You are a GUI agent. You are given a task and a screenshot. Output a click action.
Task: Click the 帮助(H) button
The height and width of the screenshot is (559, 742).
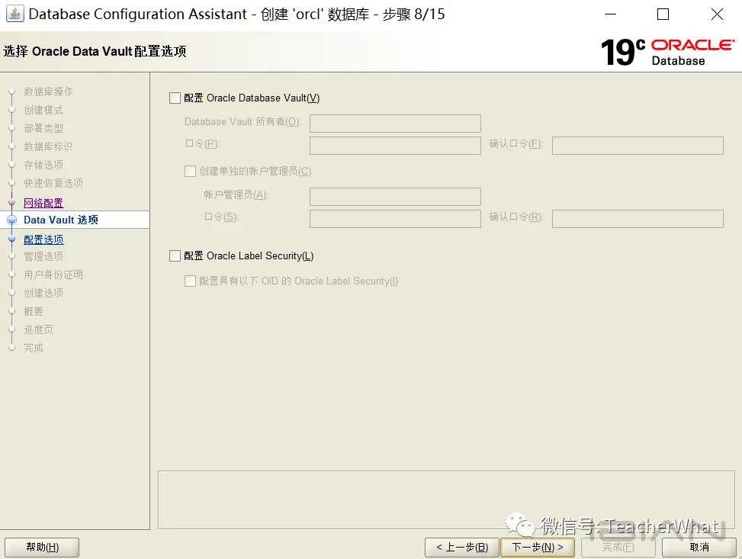pos(42,547)
